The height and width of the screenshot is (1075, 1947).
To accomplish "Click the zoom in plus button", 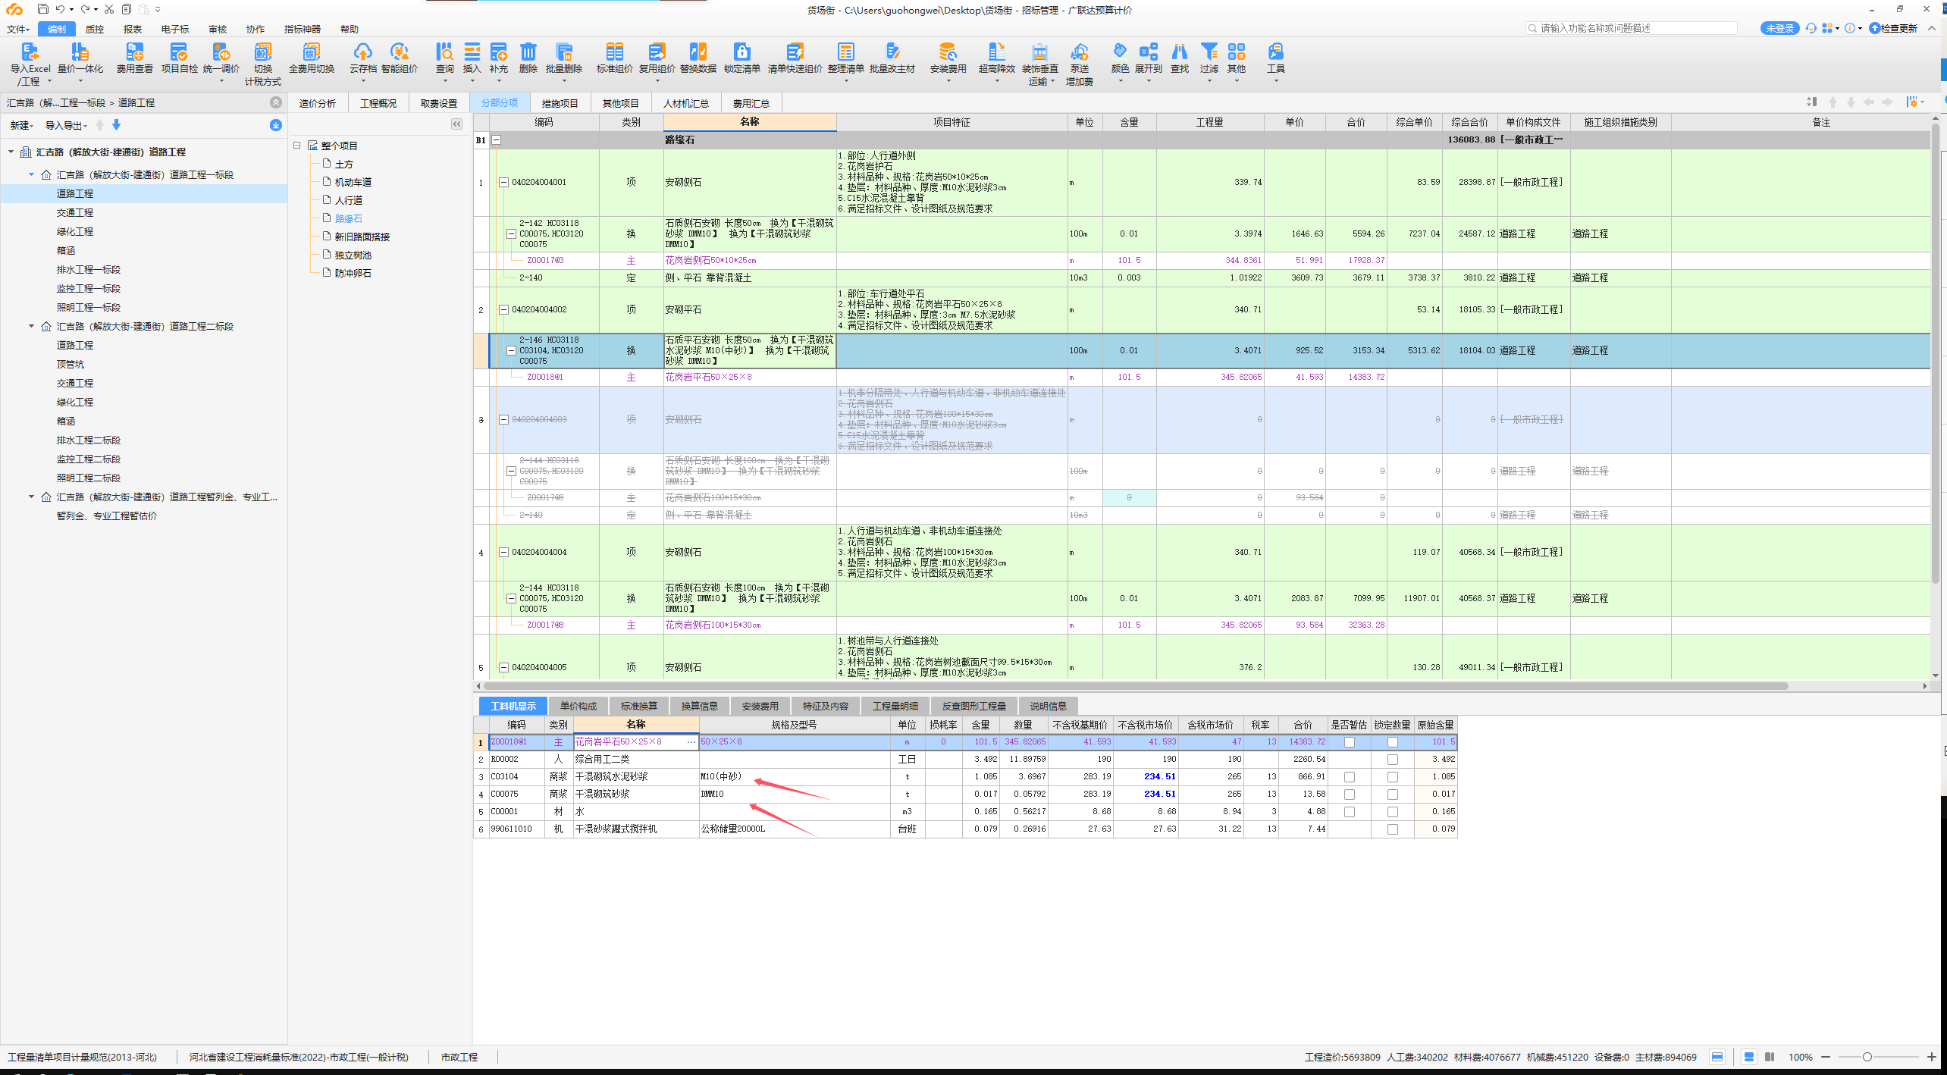I will [x=1930, y=1057].
